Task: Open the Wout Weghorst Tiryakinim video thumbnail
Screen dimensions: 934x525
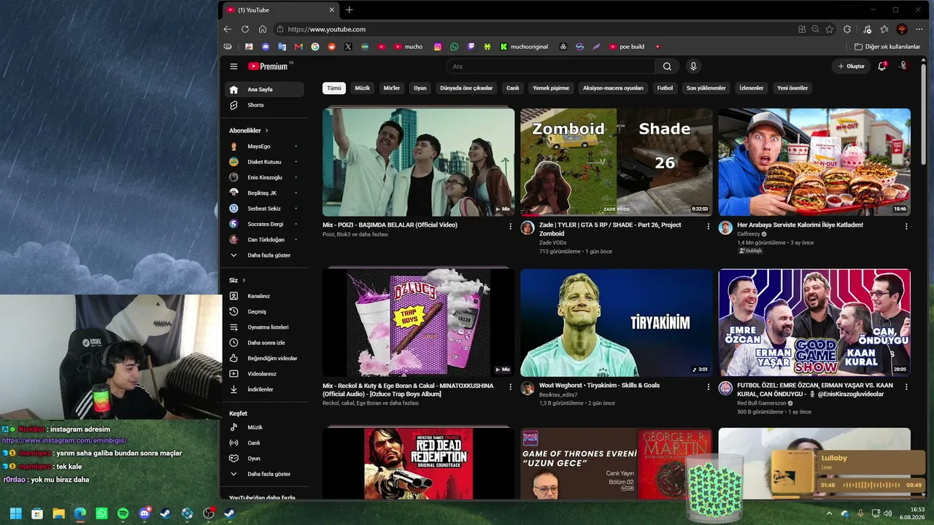Action: tap(616, 322)
